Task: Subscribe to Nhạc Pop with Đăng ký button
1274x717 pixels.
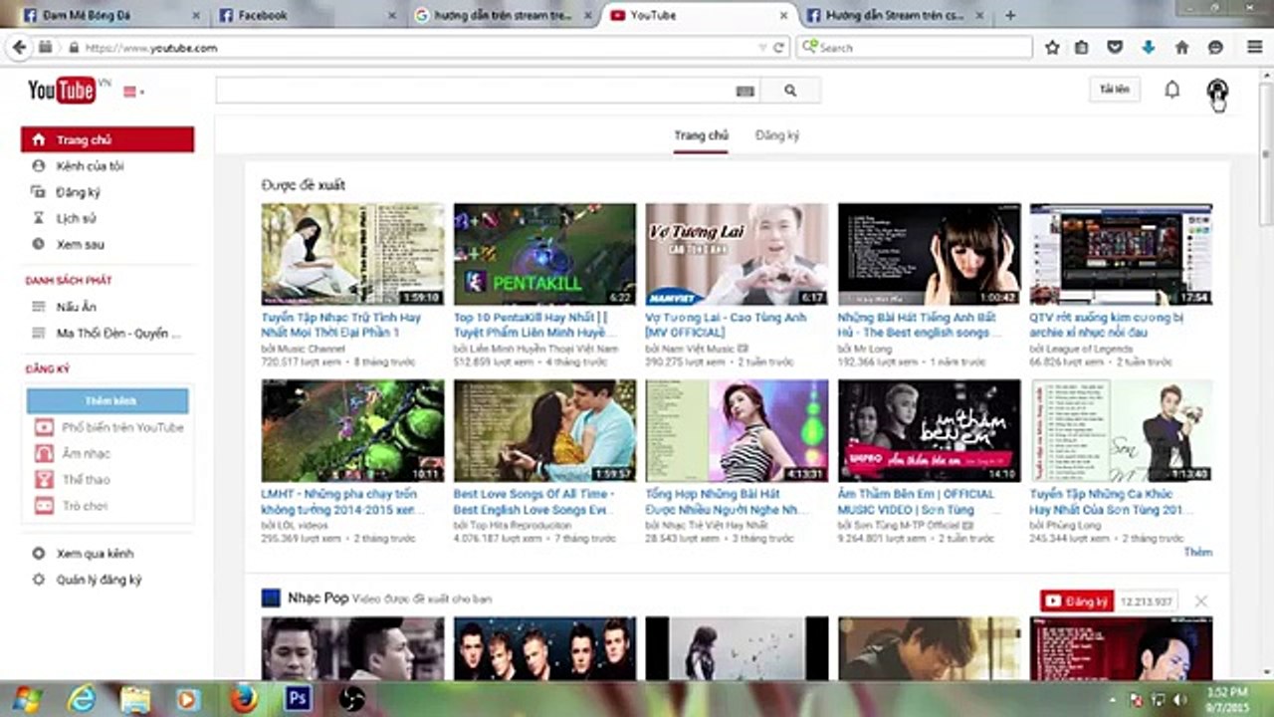Action: (1077, 601)
